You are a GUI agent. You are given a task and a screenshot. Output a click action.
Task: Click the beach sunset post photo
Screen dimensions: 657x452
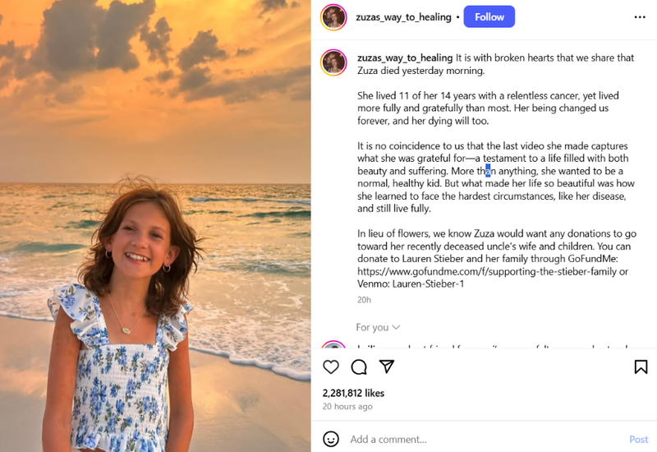click(155, 226)
